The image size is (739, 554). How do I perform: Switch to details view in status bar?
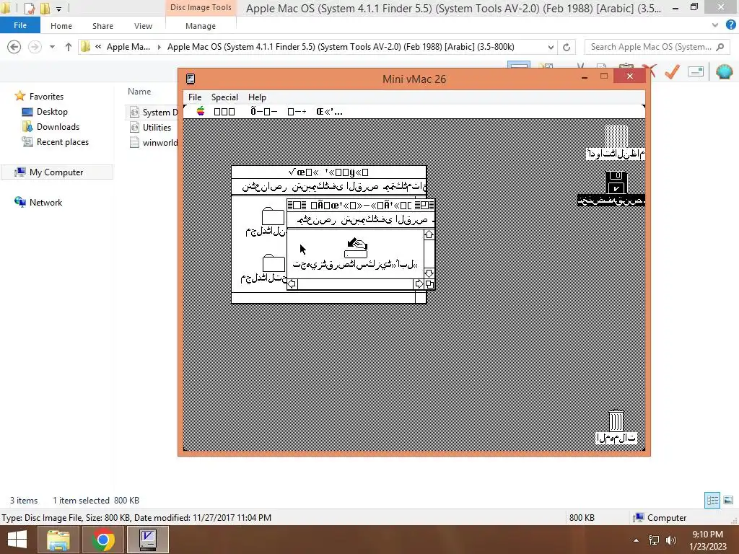(712, 501)
